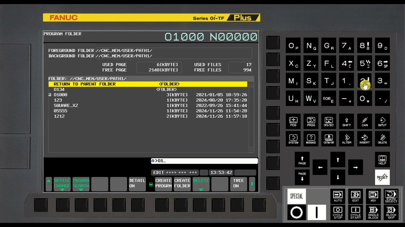Click the numeric 7/A key
Image resolution: width=405 pixels, height=227 pixels.
click(x=346, y=46)
